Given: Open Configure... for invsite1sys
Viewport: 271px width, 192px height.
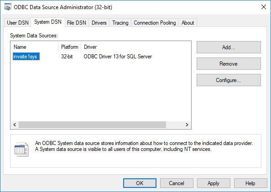Looking at the screenshot, I should (x=229, y=80).
